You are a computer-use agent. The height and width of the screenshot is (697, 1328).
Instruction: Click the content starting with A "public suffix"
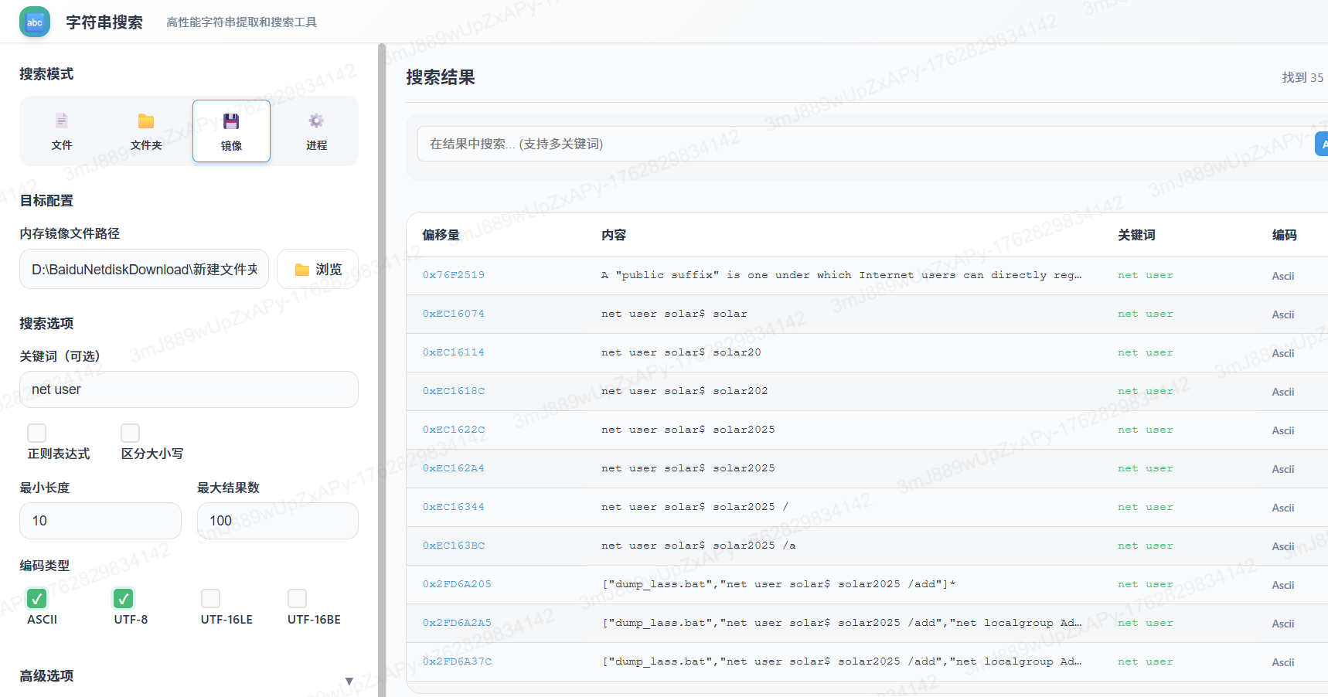(841, 275)
